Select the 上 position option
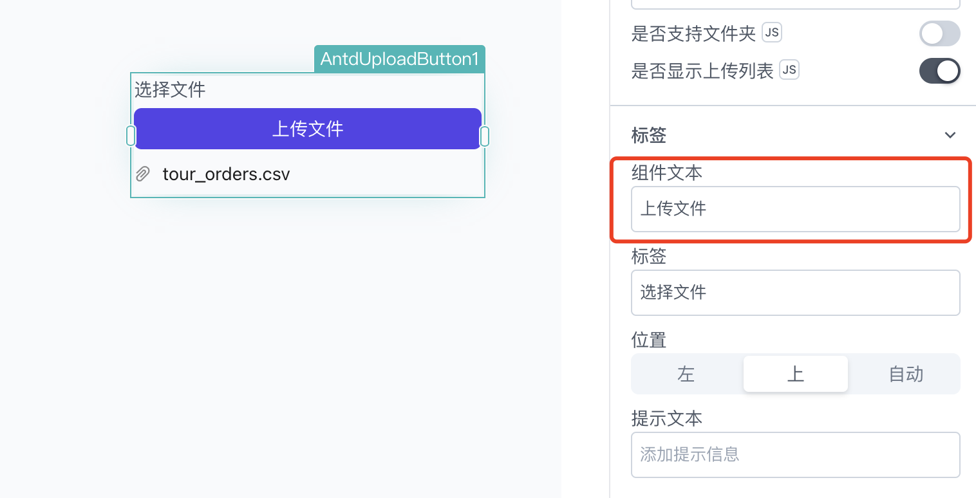 pos(796,374)
